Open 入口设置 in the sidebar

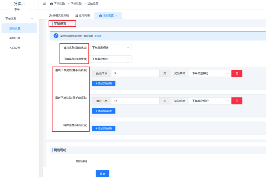point(15,48)
